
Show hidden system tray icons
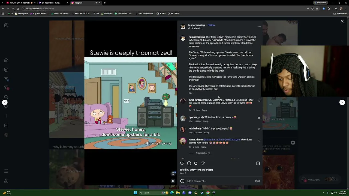coord(323,193)
